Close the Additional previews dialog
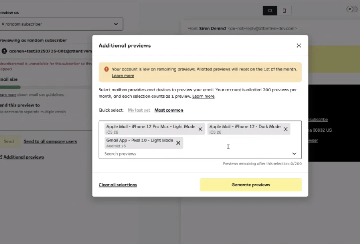This screenshot has width=360, height=244. (x=299, y=45)
